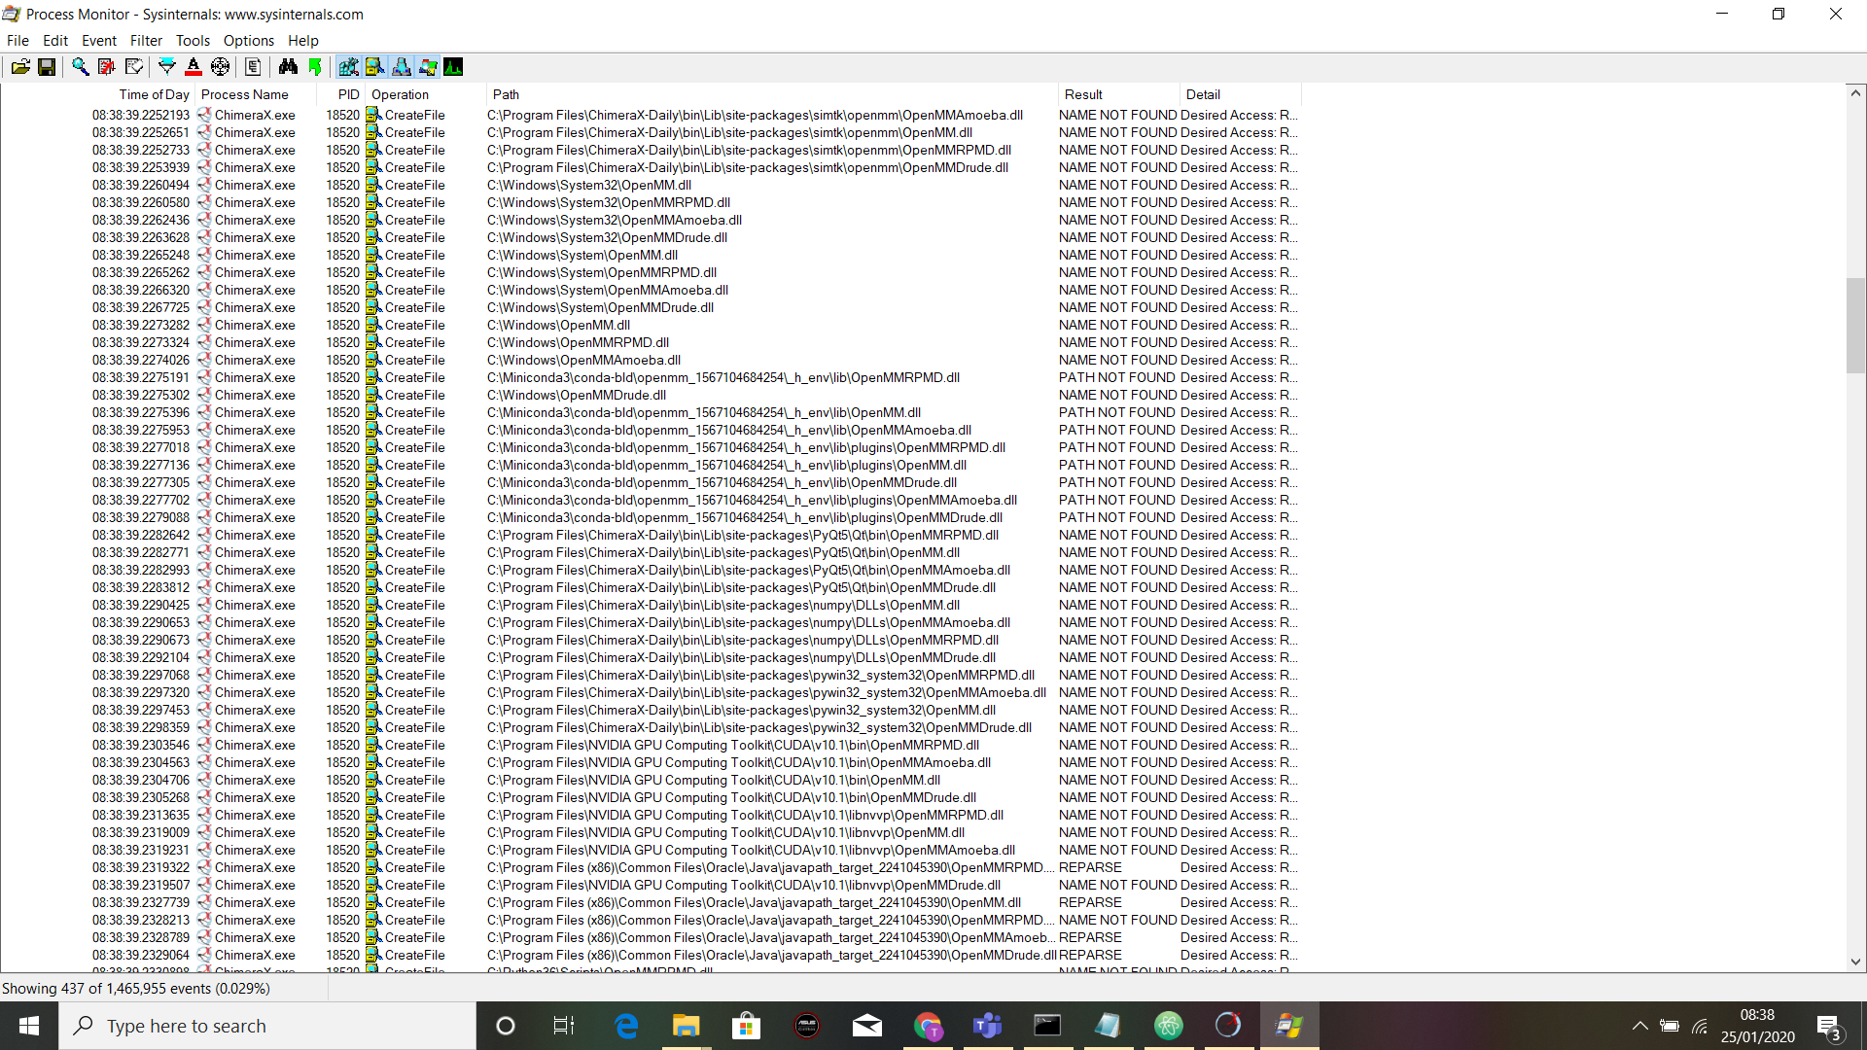
Task: Show the Process Tree icon
Action: tap(253, 67)
